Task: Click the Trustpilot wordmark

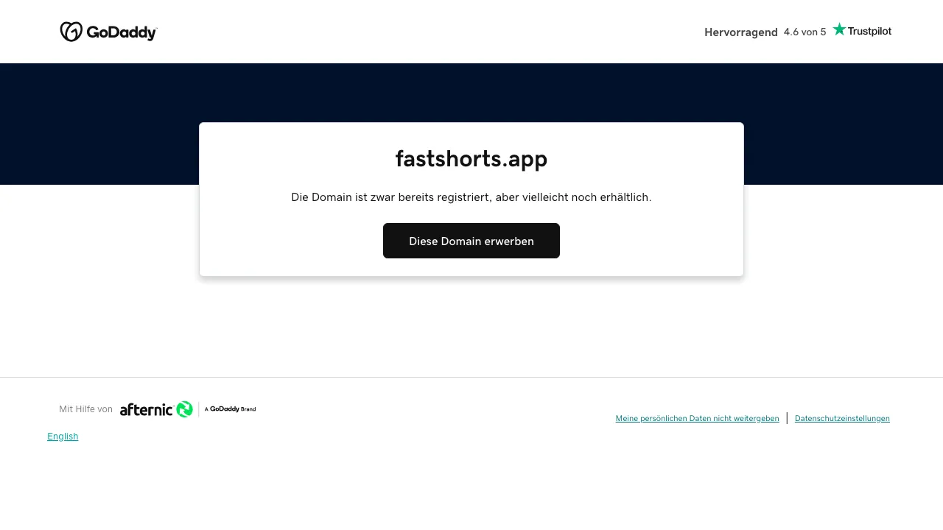Action: pyautogui.click(x=870, y=32)
